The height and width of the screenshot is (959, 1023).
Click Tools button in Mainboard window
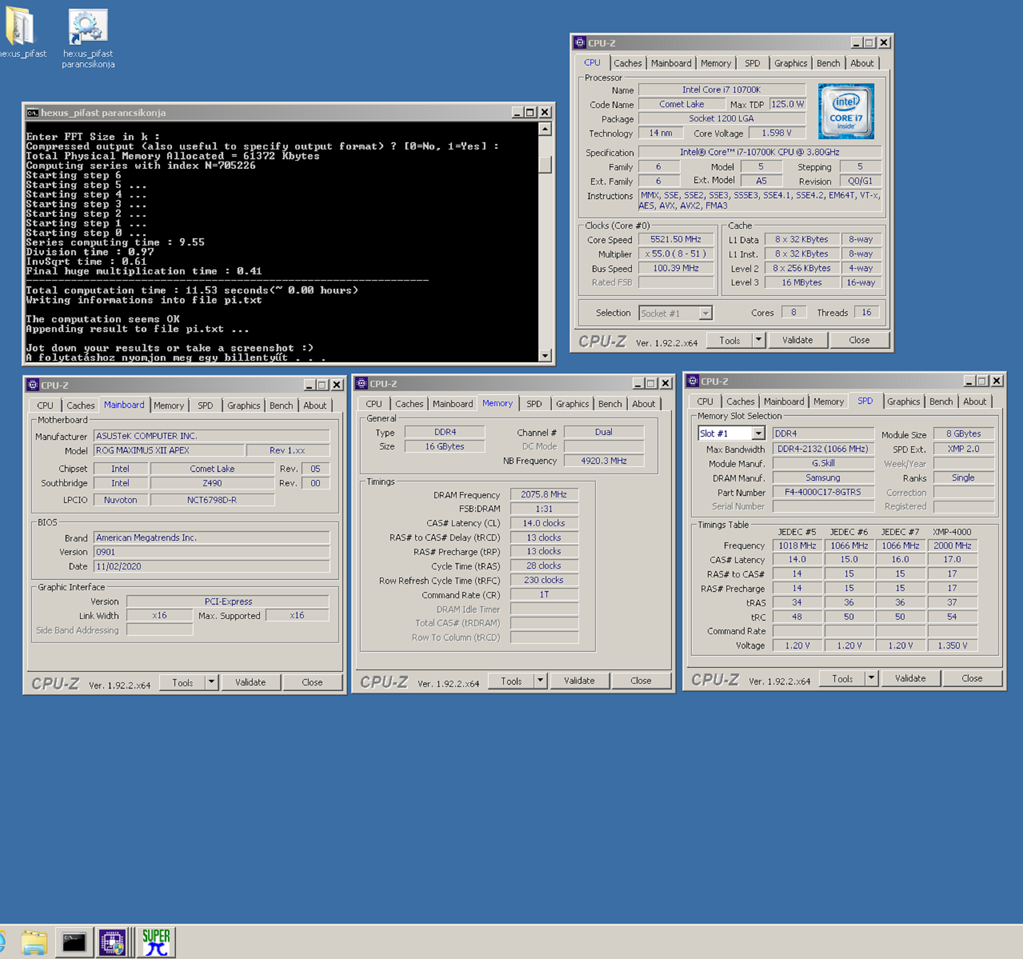(x=182, y=682)
